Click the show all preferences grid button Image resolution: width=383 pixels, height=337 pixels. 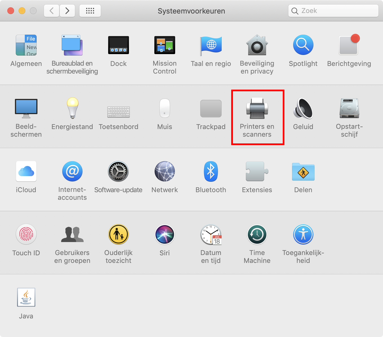click(x=90, y=11)
